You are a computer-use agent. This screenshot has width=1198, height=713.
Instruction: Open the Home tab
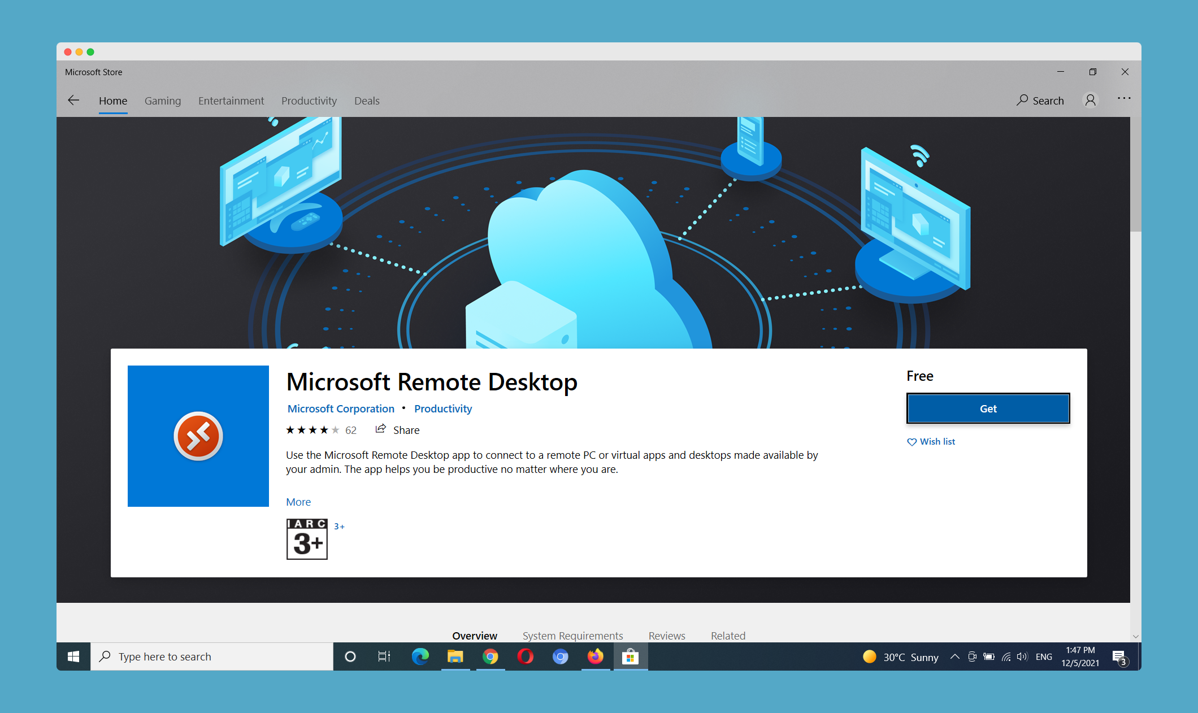(113, 101)
